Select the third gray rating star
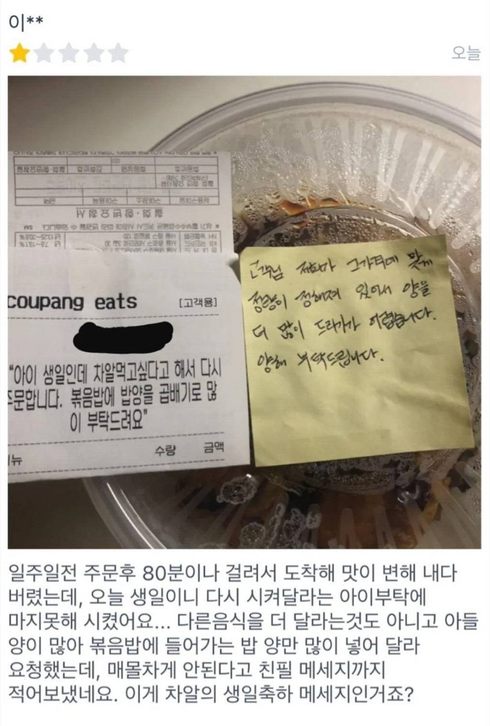This screenshot has height=726, width=490. point(69,53)
